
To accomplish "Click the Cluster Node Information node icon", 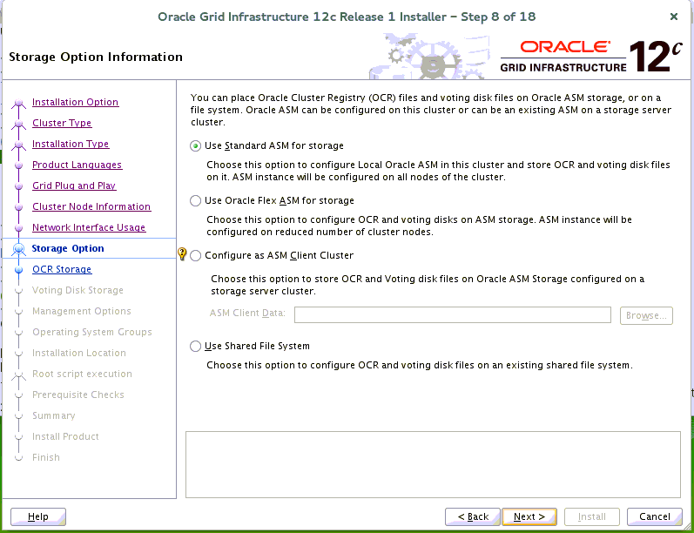I will coord(18,207).
